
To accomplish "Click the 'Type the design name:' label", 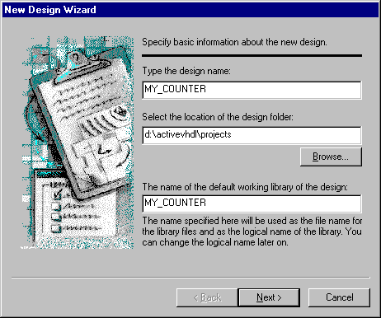I will point(186,71).
